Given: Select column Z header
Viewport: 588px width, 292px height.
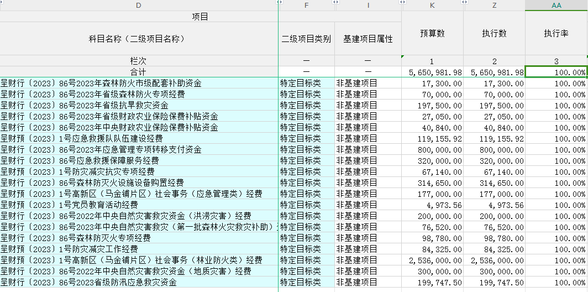Looking at the screenshot, I should point(495,6).
